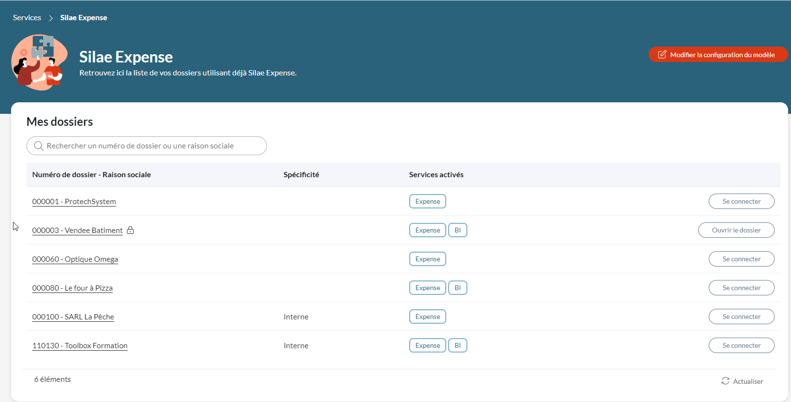Click the Silae Expense page title

point(126,57)
